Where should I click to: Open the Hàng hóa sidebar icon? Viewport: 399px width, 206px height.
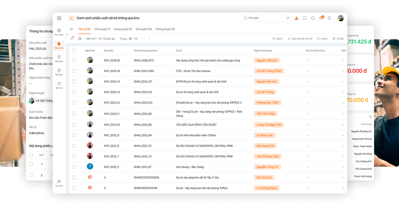tap(59, 59)
